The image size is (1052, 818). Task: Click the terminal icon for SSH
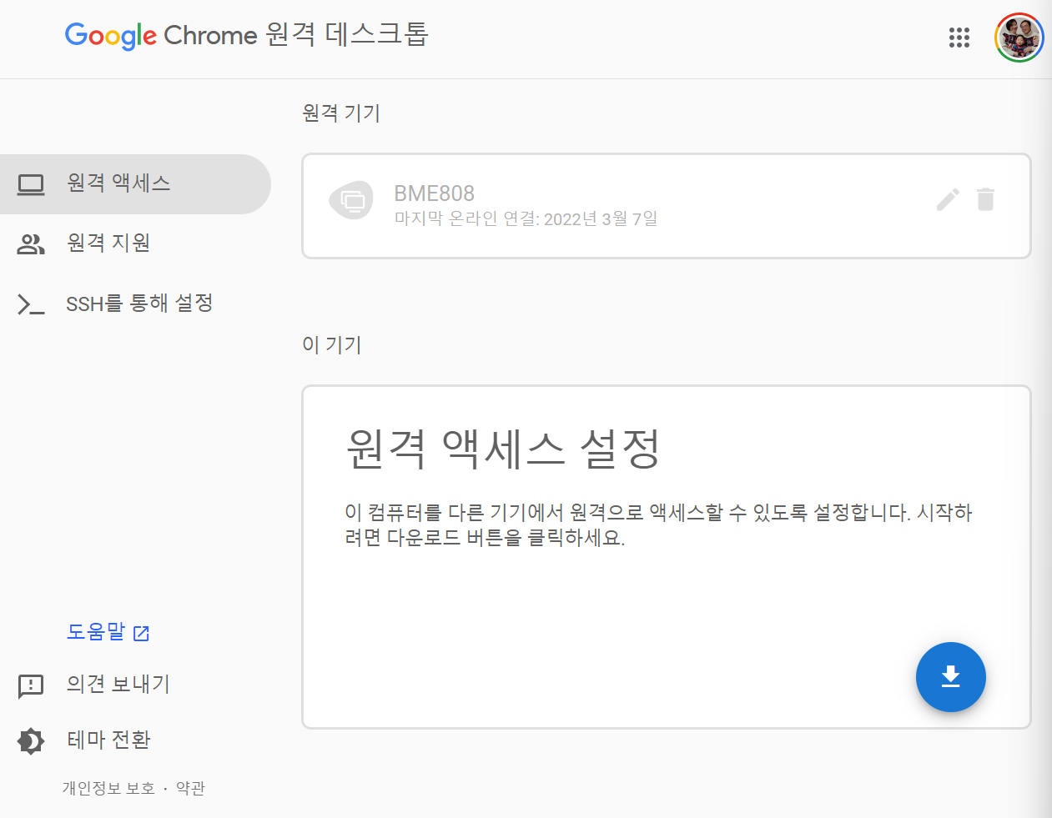pyautogui.click(x=31, y=304)
